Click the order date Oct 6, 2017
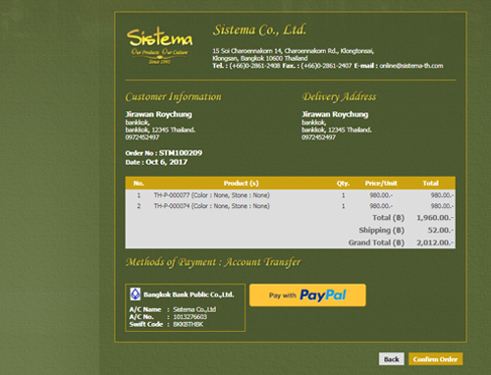The height and width of the screenshot is (375, 491). 167,162
